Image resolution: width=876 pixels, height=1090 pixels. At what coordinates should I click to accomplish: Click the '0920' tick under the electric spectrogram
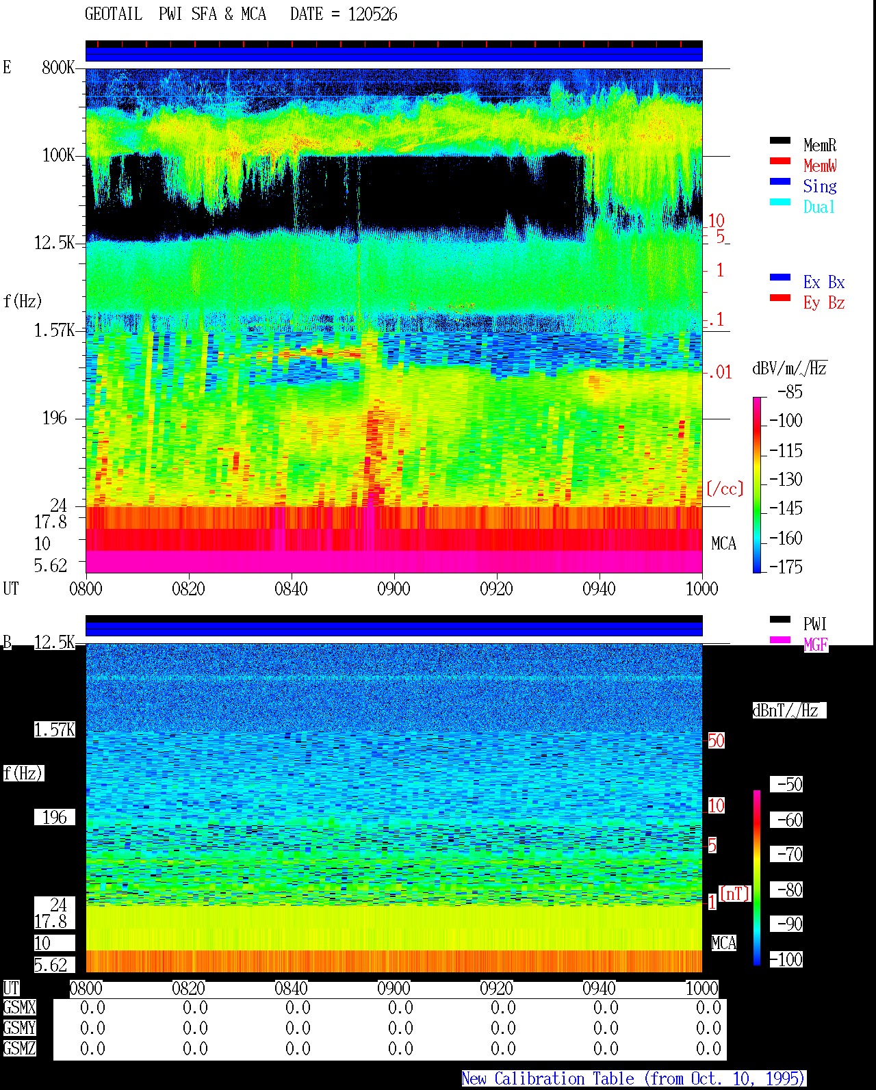(496, 588)
